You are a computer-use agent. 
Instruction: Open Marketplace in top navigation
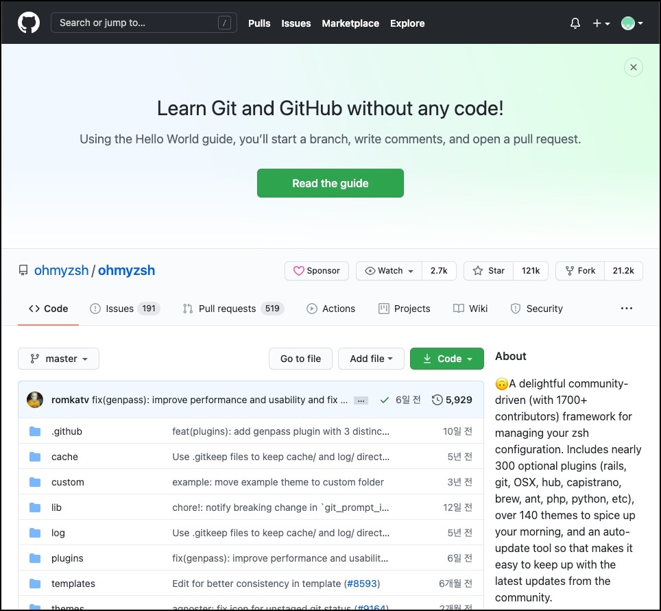(350, 23)
